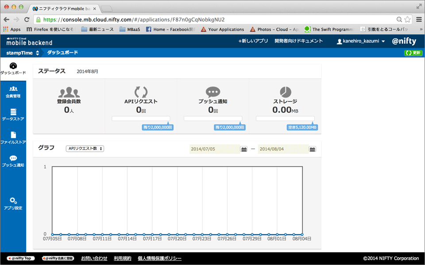The image size is (425, 265).
Task: Bookmark page with the star icon
Action: point(407,19)
